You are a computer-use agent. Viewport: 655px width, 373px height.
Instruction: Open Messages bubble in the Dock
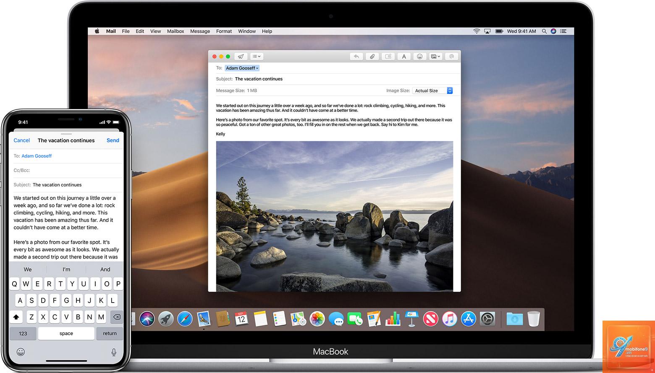pos(336,319)
